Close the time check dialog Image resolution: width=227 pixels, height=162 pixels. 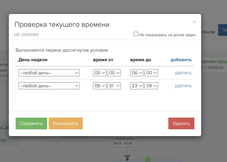click(194, 22)
